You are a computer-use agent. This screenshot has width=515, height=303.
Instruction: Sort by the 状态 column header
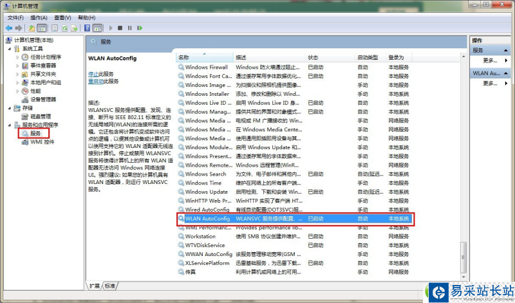pyautogui.click(x=330, y=57)
